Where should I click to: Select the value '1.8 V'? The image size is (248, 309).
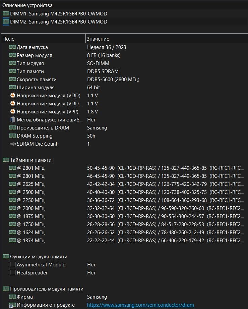92,112
